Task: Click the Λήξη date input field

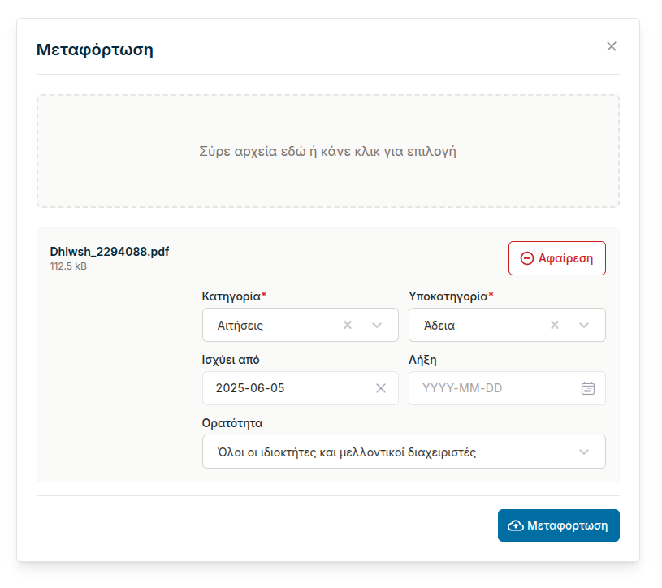Action: coord(507,388)
